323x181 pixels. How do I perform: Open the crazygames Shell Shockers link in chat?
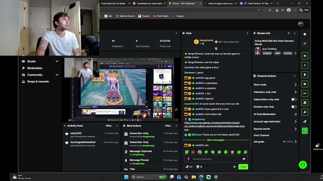214,126
